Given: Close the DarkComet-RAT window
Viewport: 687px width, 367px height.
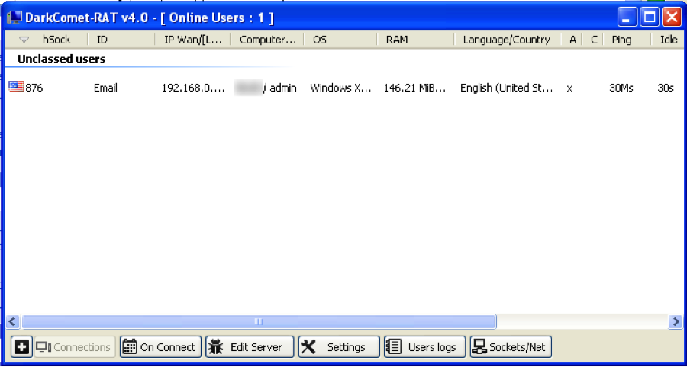Looking at the screenshot, I should click(x=672, y=18).
